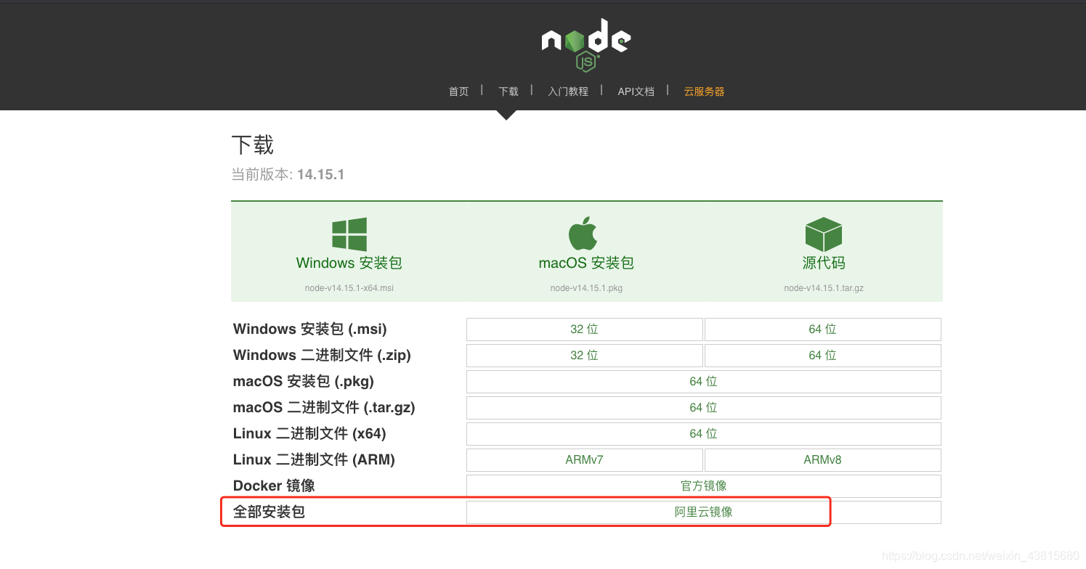Open the 云服务器 navigation link

704,91
